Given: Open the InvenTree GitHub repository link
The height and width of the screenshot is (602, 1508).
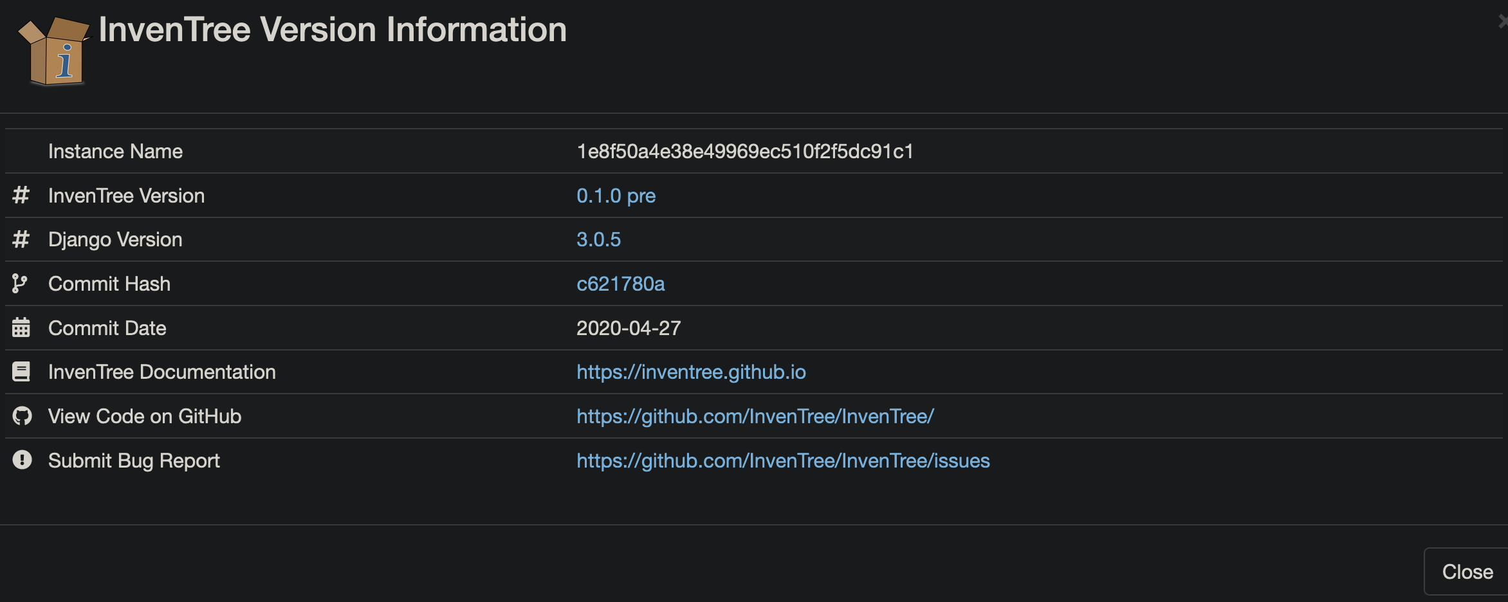Looking at the screenshot, I should 755,416.
